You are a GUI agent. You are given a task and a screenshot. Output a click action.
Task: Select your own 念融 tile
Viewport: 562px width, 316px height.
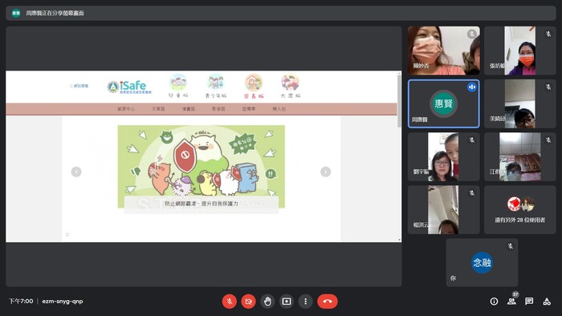click(x=482, y=263)
